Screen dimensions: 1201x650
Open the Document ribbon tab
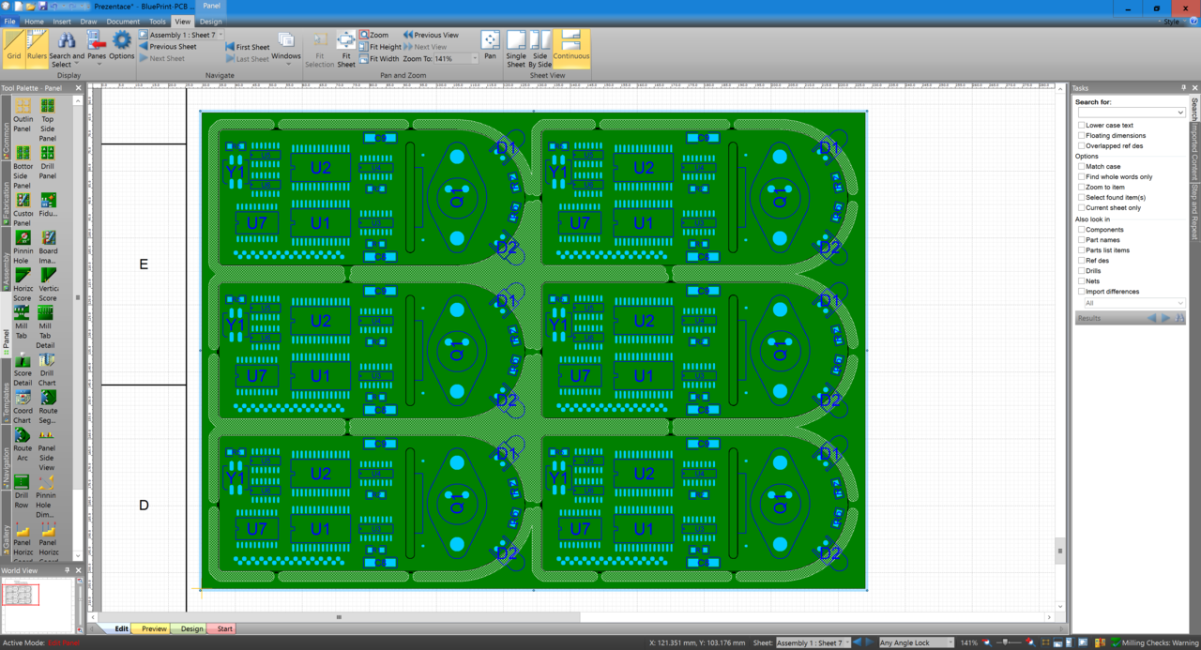[123, 22]
